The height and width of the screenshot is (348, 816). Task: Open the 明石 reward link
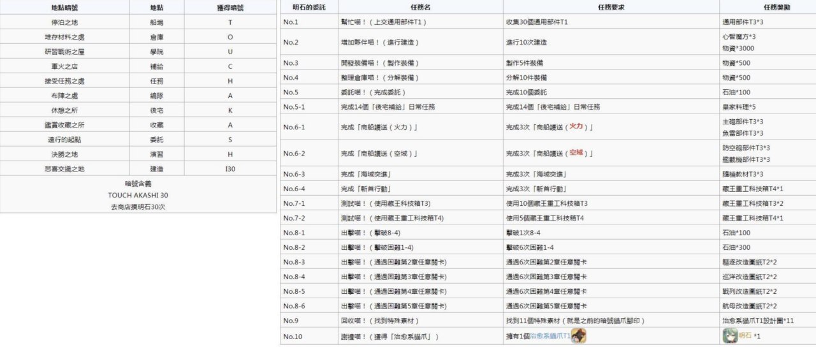coord(744,337)
